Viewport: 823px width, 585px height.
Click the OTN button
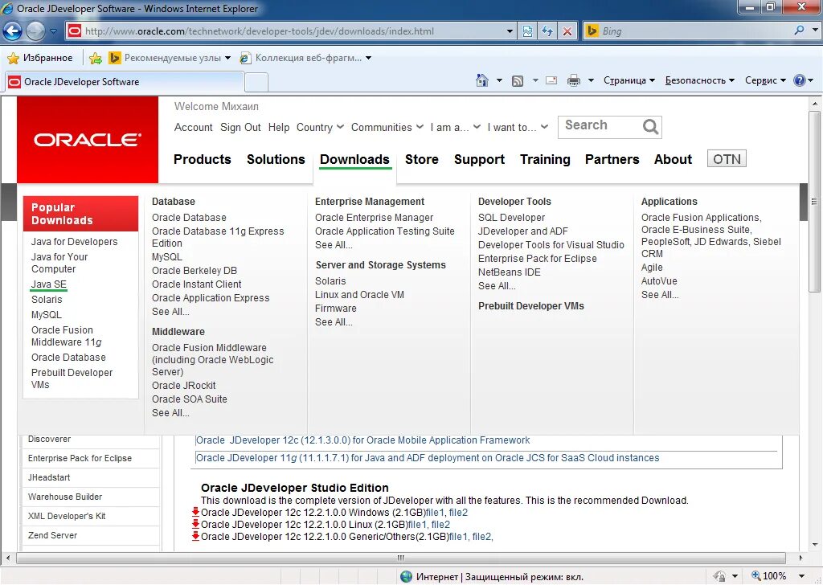pyautogui.click(x=727, y=159)
